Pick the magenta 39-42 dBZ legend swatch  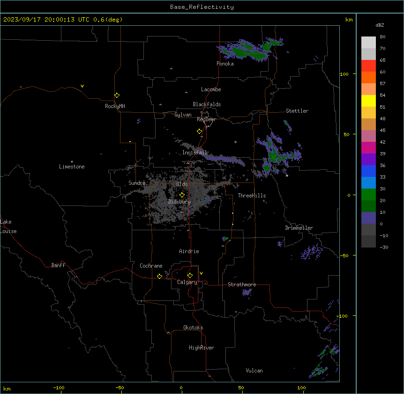click(368, 147)
